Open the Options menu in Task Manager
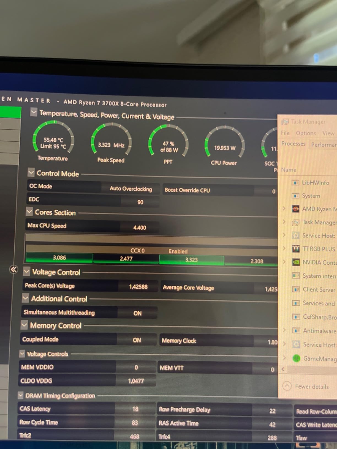The height and width of the screenshot is (449, 337). click(306, 133)
